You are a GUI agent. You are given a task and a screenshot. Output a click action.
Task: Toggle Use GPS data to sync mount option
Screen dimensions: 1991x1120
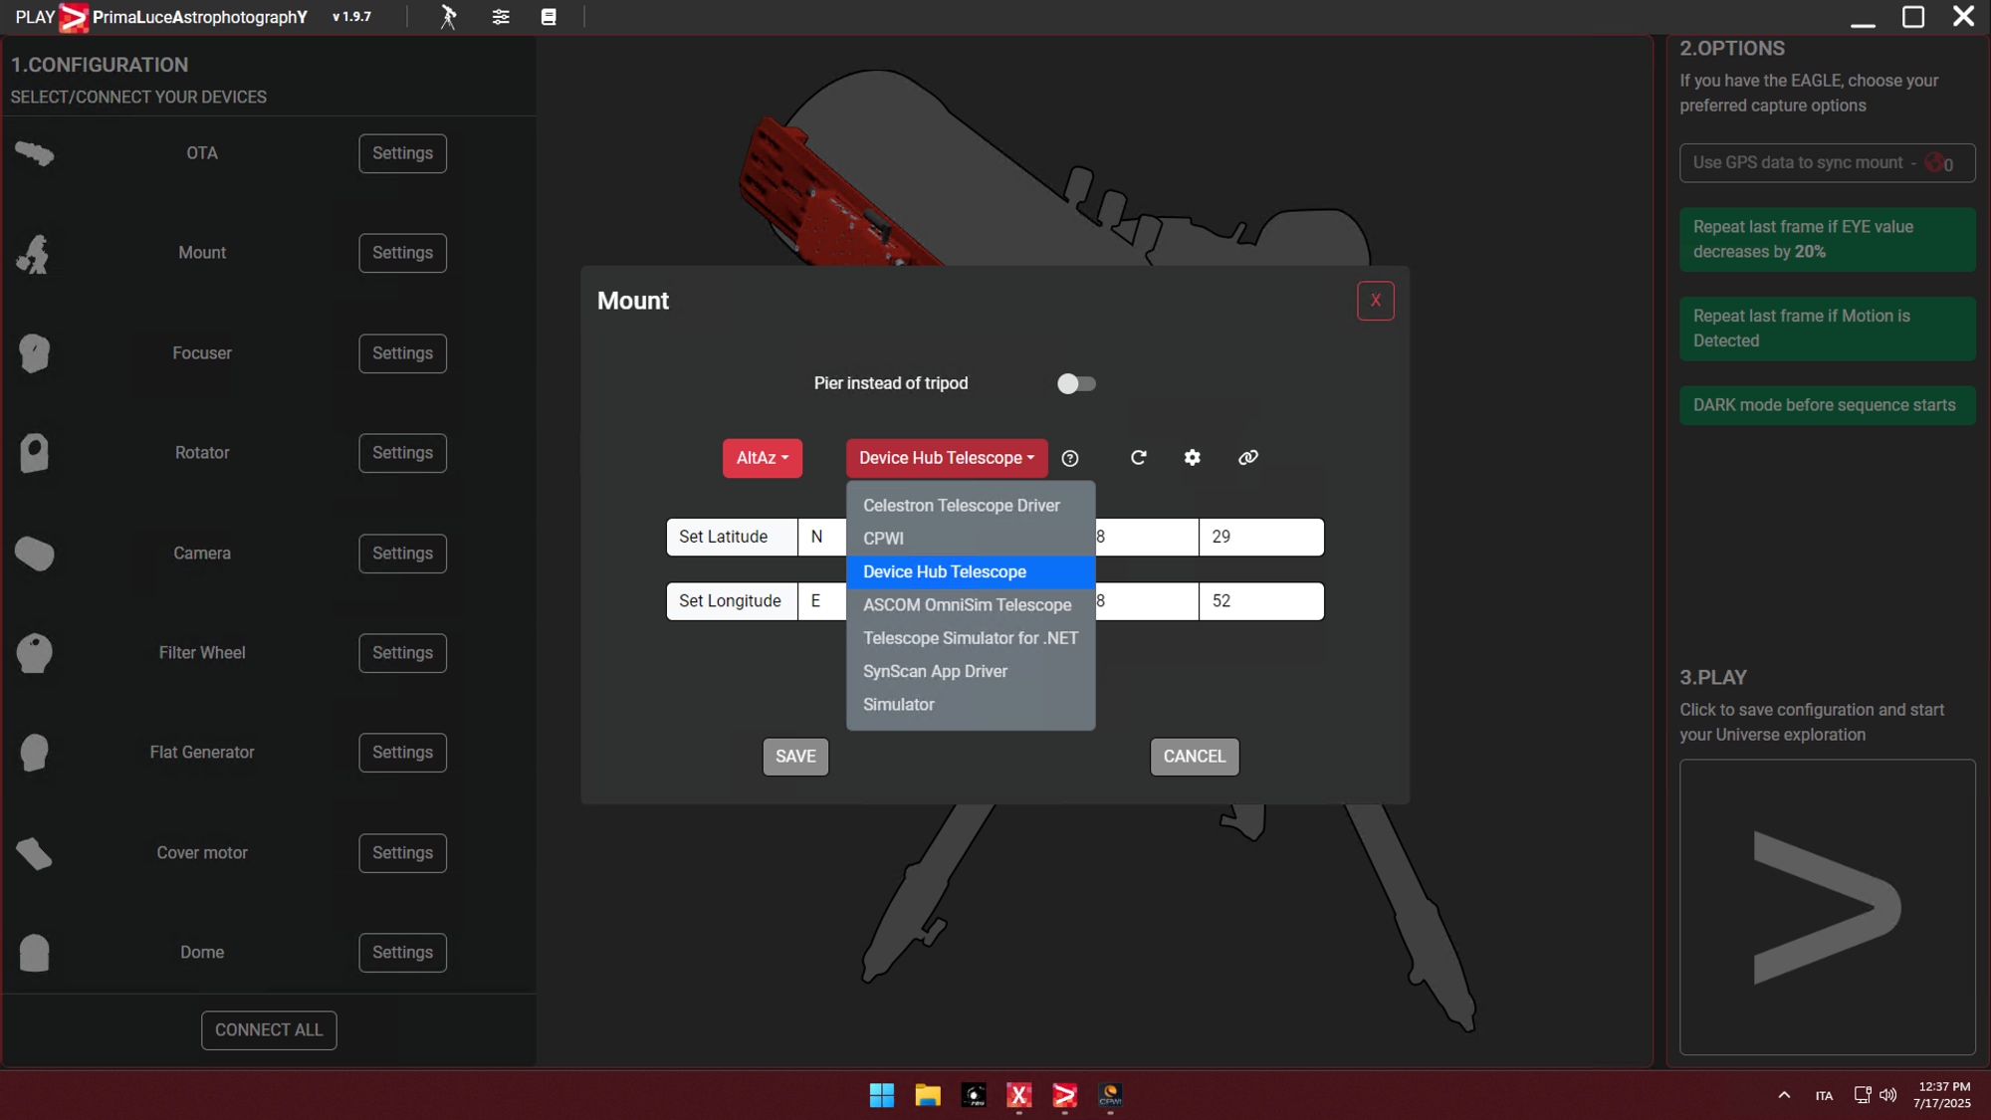1827,163
